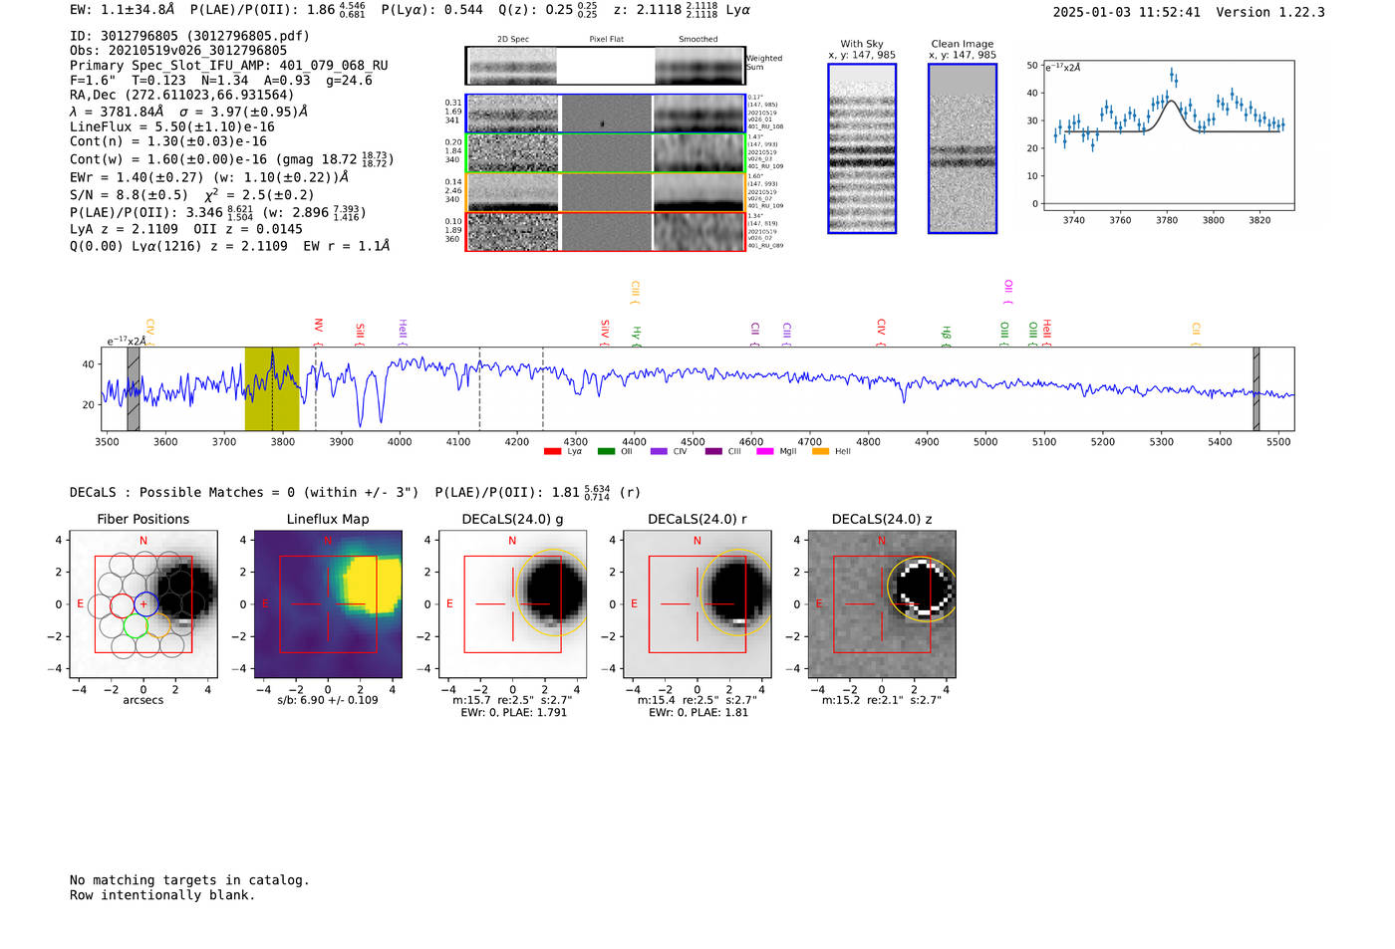Click 'Primary Spec_Slot_IFU_AMP: 401_079_068_RU' text
The width and height of the screenshot is (1395, 949).
click(x=229, y=66)
